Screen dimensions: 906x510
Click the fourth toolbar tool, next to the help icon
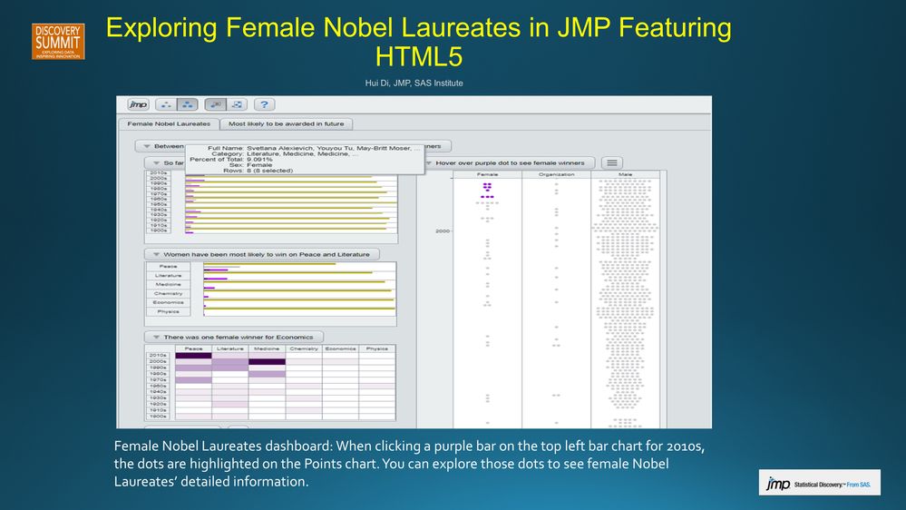[237, 104]
